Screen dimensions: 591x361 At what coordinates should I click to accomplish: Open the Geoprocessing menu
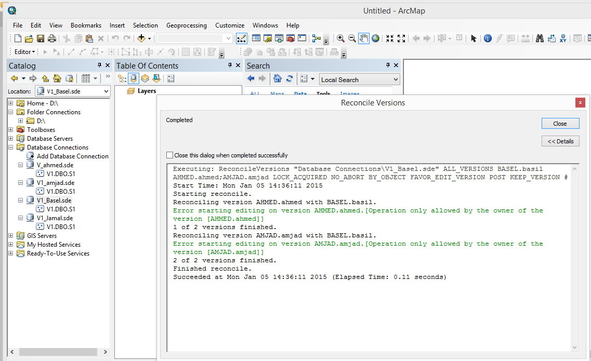186,25
